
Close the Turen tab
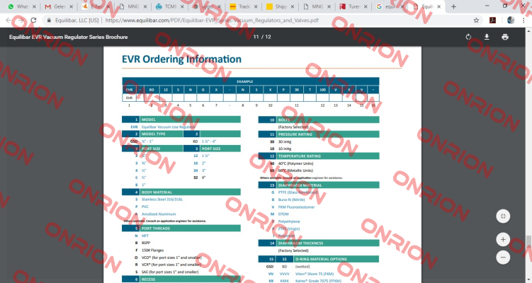pos(366,6)
